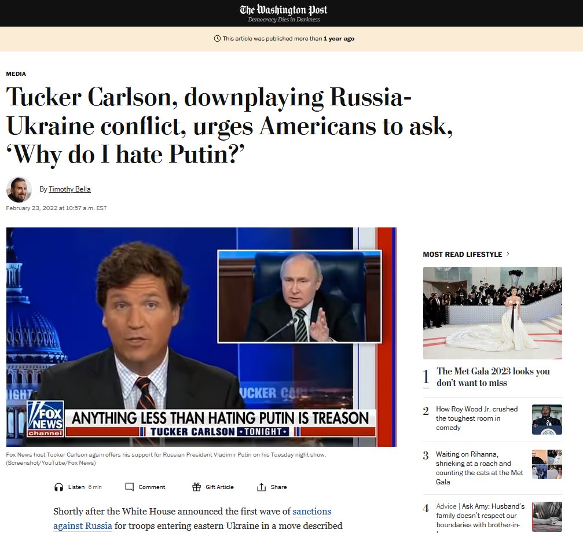Click the Share upload-arrow icon
Image resolution: width=583 pixels, height=533 pixels.
pos(261,487)
